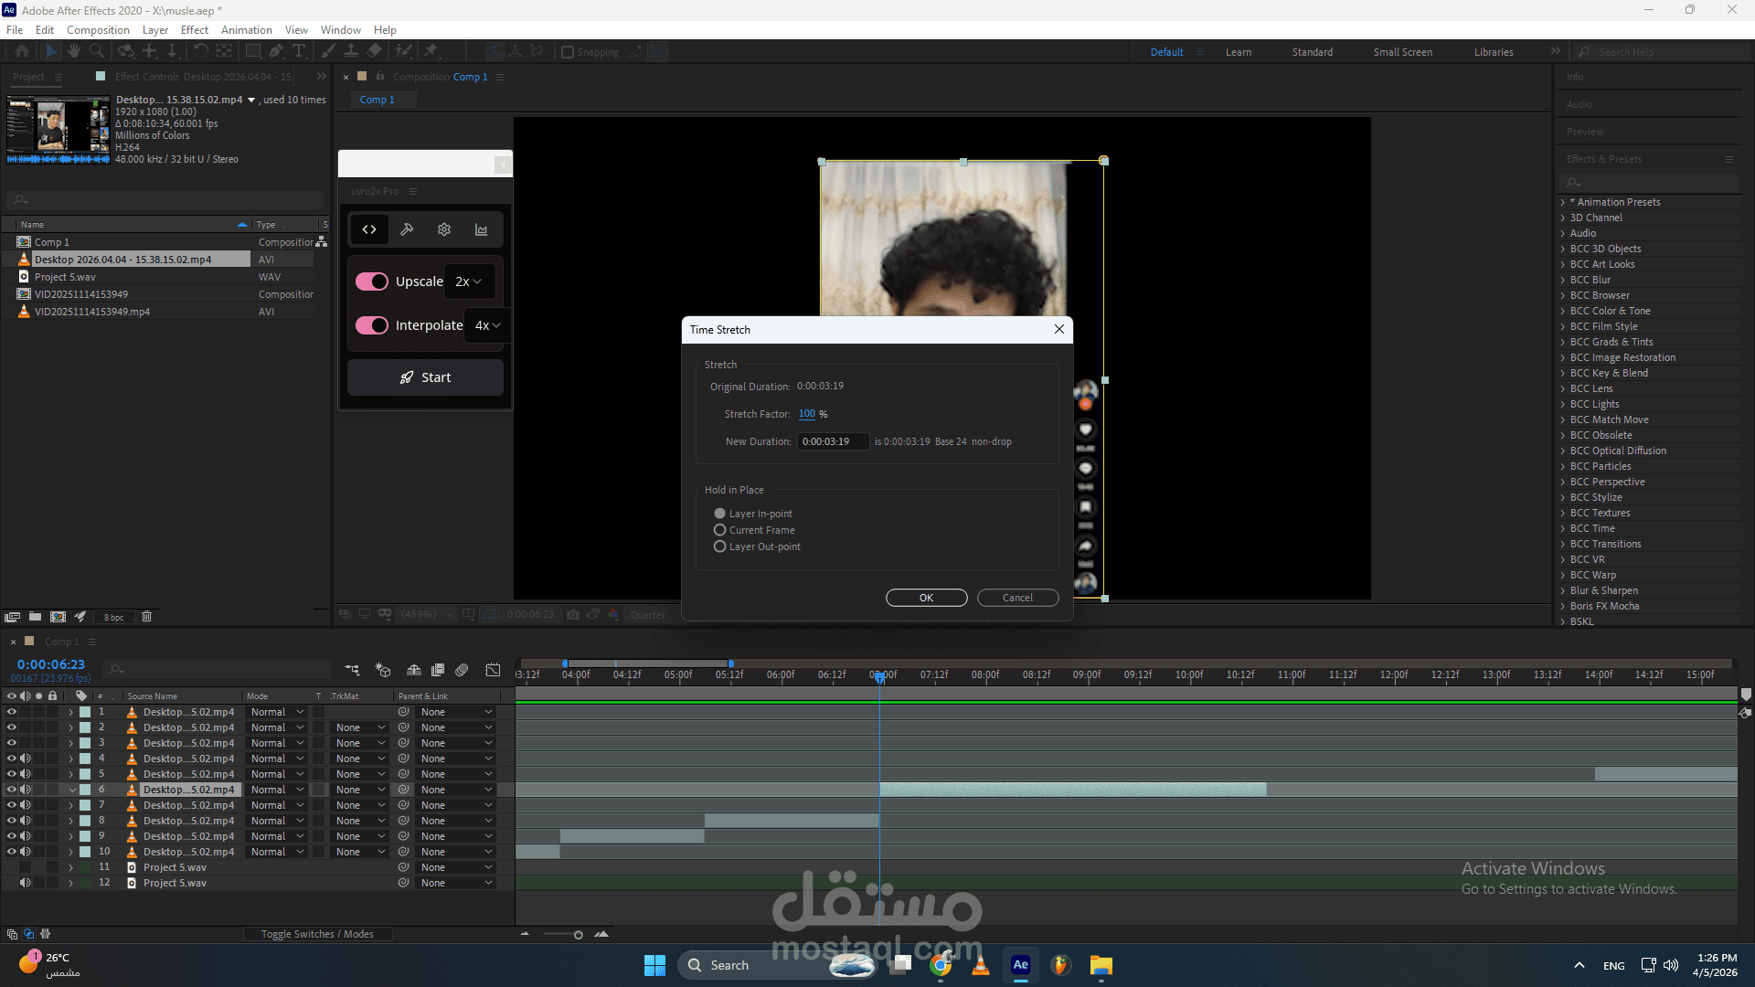Select the Selection arrow tool
Screen dimensions: 1755x987
point(51,52)
